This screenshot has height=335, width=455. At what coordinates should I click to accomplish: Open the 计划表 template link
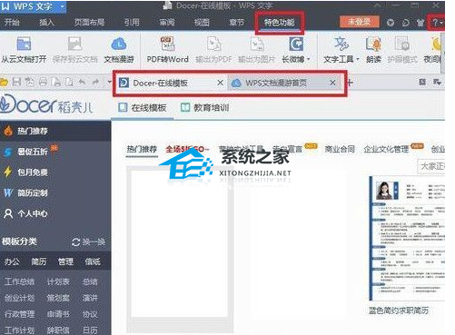click(58, 282)
